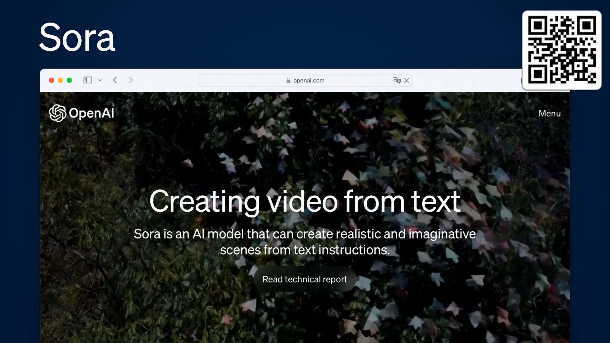610x343 pixels.
Task: Enter fullscreen with the green button
Action: pos(69,80)
